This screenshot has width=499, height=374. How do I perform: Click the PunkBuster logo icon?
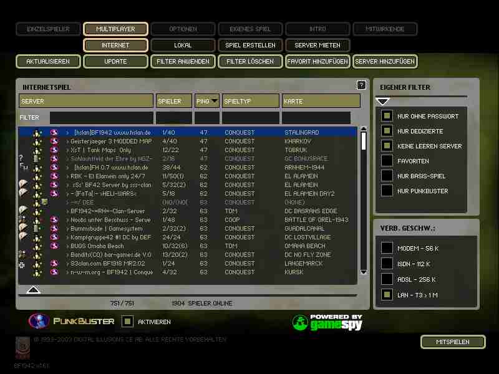click(39, 321)
